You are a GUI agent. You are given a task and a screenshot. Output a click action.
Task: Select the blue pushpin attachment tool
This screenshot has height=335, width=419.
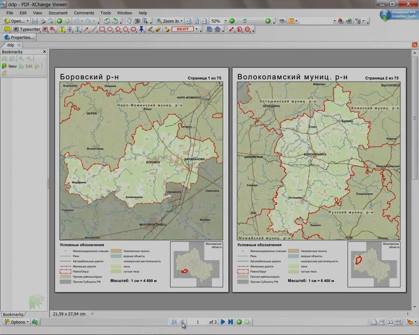click(142, 29)
